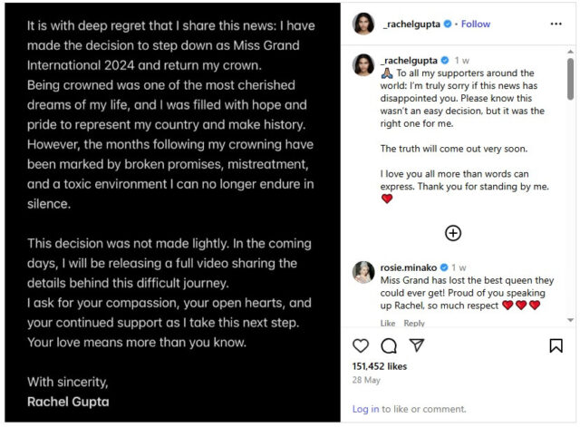Open comments with the speech bubble icon
The height and width of the screenshot is (427, 580).
[389, 345]
